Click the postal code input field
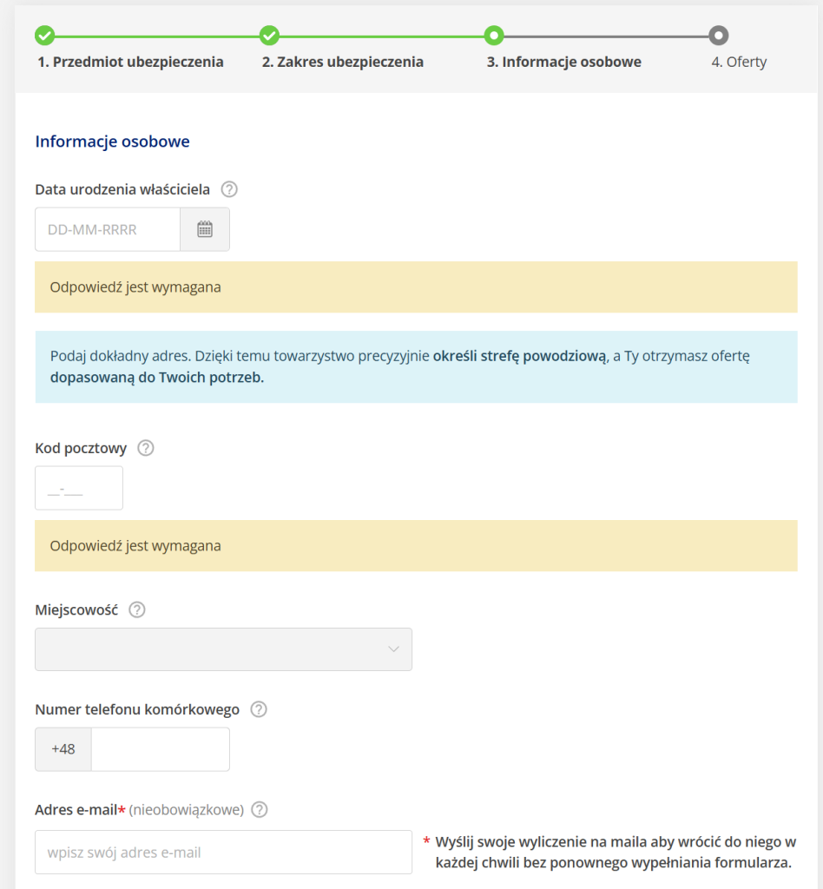Viewport: 823px width, 889px height. pos(79,488)
